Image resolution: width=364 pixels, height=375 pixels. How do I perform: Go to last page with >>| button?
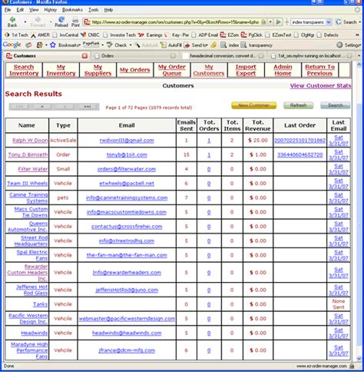pyautogui.click(x=88, y=107)
